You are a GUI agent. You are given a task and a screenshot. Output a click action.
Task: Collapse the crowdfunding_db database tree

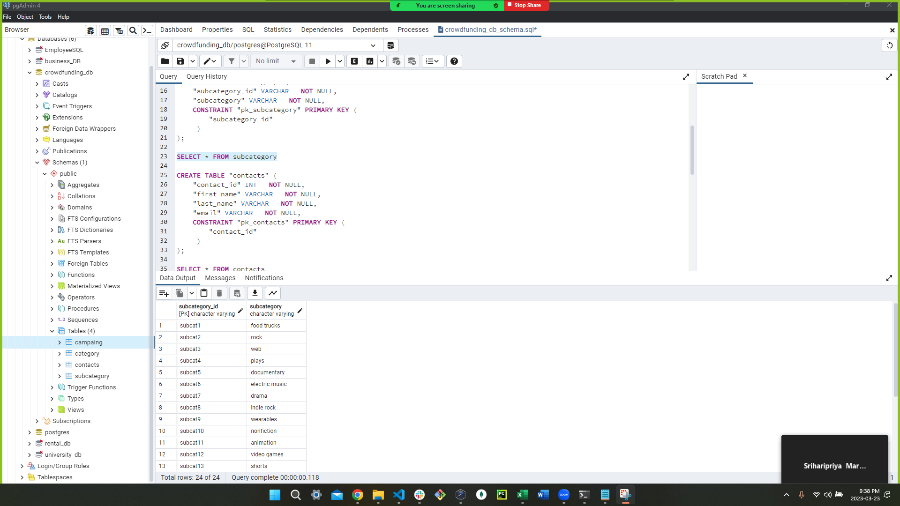[30, 72]
